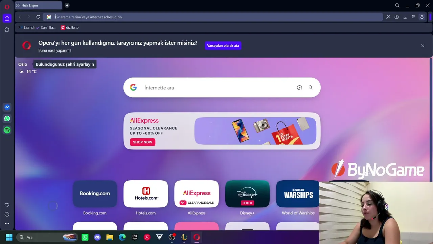The height and width of the screenshot is (244, 433).
Task: Open the Booking.com speed dial tile
Action: point(95,194)
